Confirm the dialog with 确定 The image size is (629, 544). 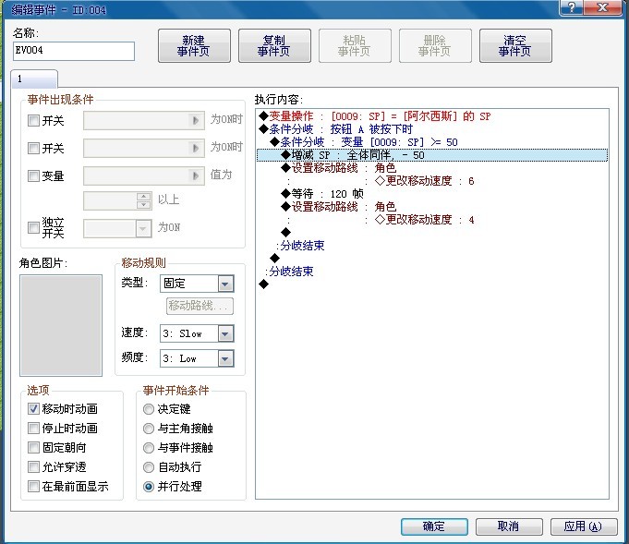tap(434, 526)
